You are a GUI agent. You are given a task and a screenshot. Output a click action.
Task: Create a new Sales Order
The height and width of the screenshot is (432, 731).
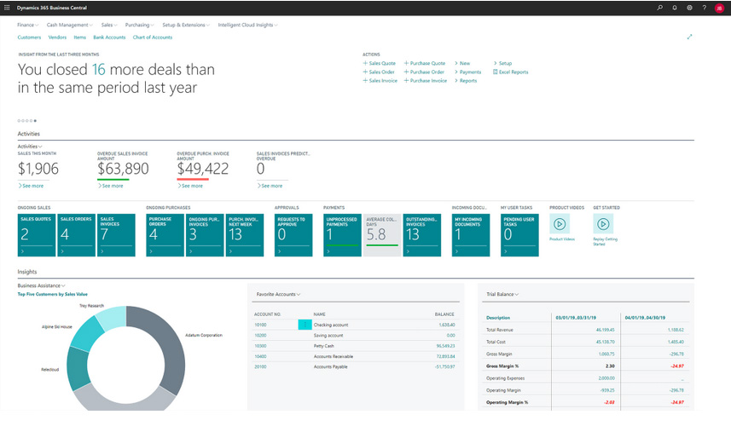pyautogui.click(x=379, y=72)
